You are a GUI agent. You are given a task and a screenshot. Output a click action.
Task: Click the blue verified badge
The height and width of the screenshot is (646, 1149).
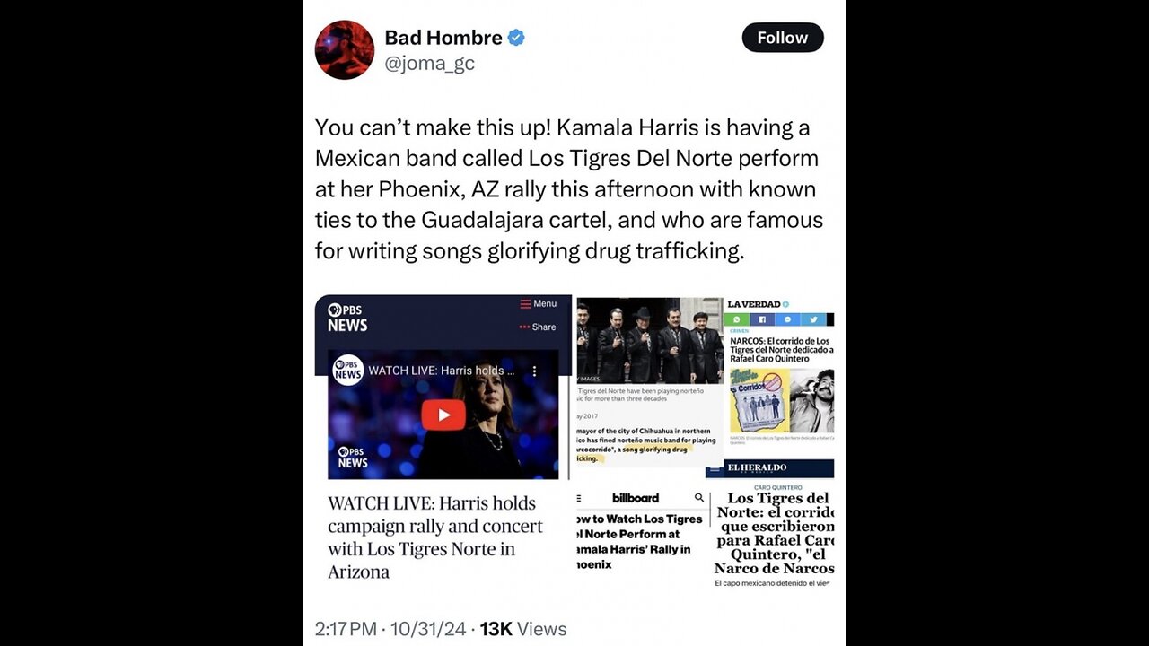[x=517, y=38]
